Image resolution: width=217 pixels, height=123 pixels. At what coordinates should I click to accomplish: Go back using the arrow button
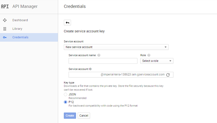[67, 23]
